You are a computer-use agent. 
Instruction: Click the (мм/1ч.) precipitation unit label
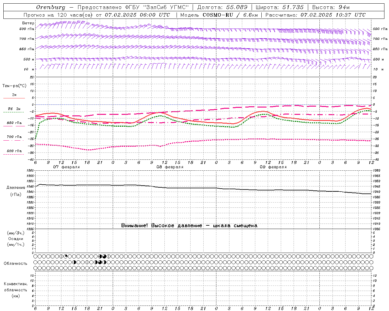coord(16,244)
